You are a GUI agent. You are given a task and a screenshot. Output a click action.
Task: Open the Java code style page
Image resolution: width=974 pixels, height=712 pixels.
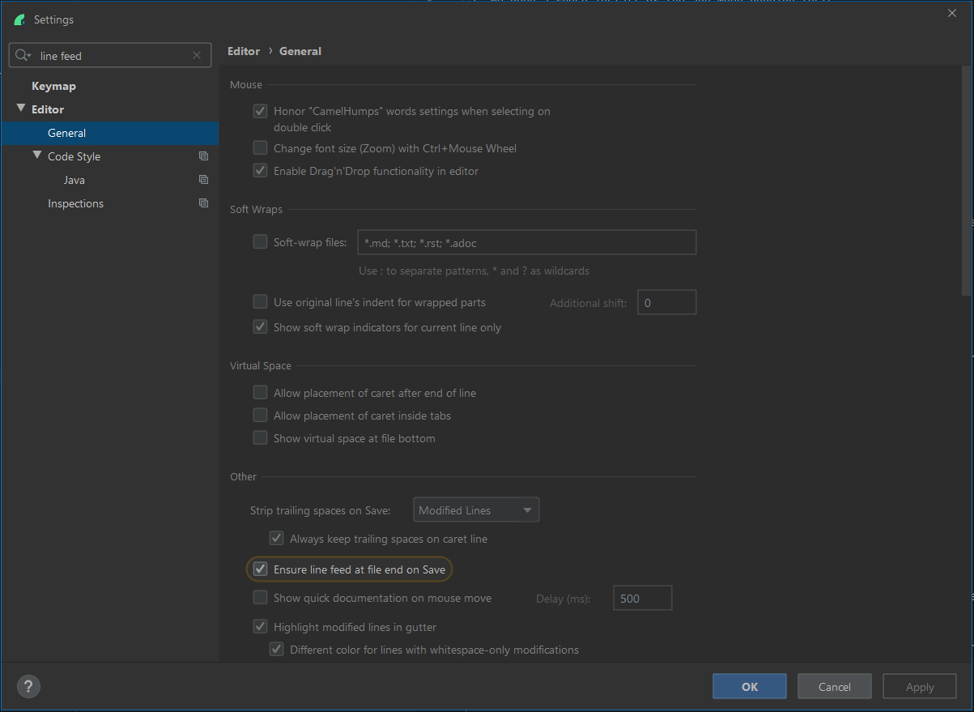74,180
